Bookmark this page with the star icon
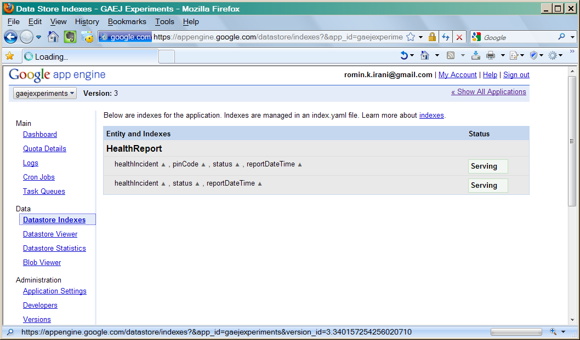This screenshot has width=580, height=340. [411, 37]
